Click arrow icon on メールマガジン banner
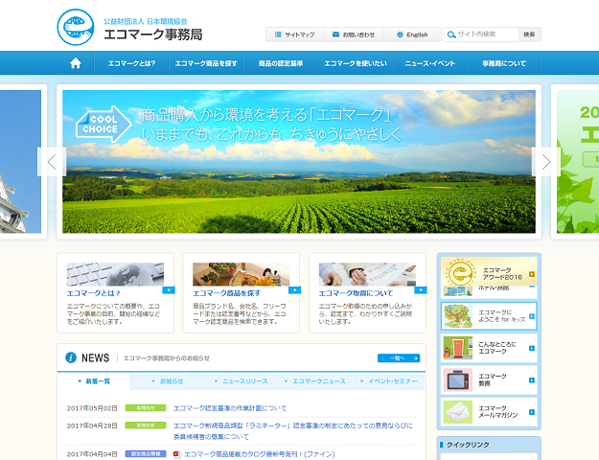The width and height of the screenshot is (599, 460). click(x=531, y=412)
